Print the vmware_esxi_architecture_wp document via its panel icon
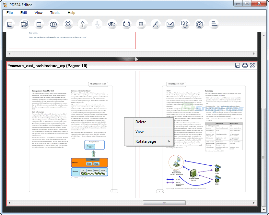The width and height of the screenshot is (269, 215). (245, 66)
